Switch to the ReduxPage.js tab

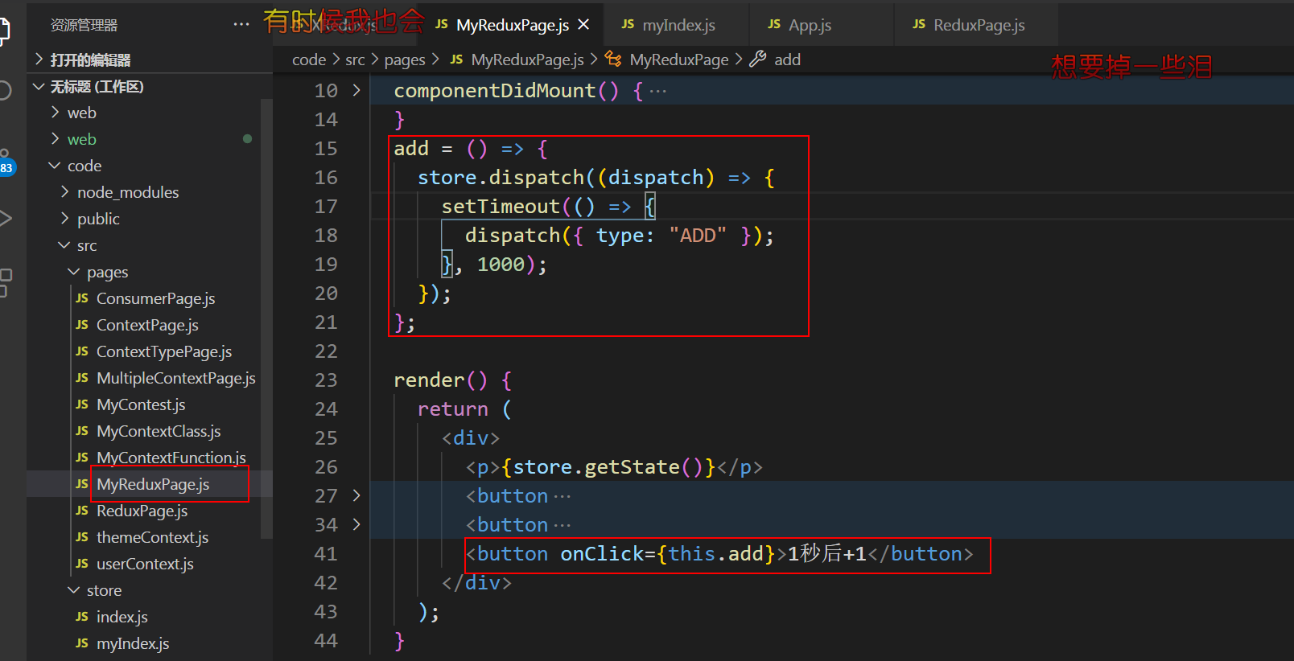coord(979,25)
